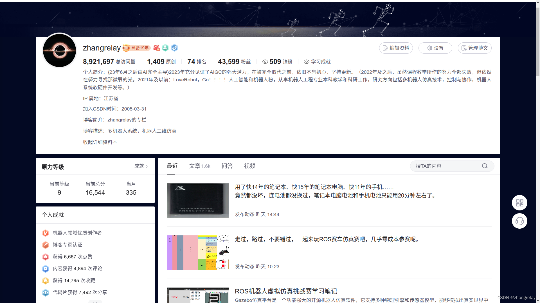Toggle 学习成就 eye visibility icon
Image resolution: width=540 pixels, height=303 pixels.
point(307,62)
